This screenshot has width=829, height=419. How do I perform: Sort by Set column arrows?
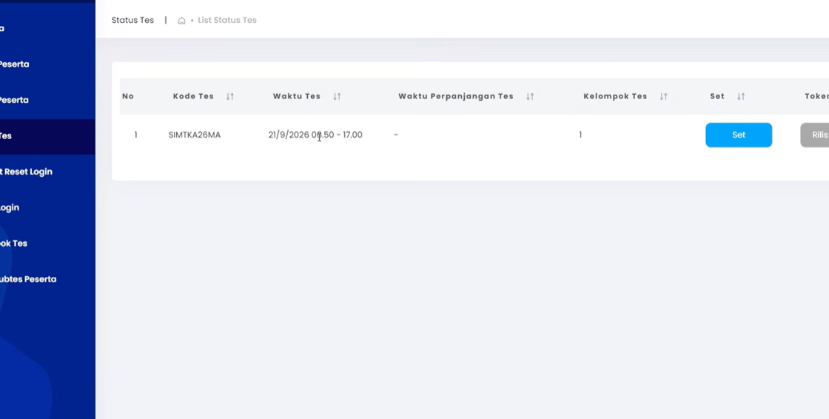pos(741,96)
